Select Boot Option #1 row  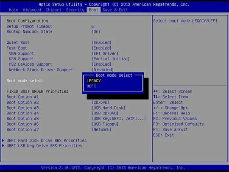tap(22, 97)
